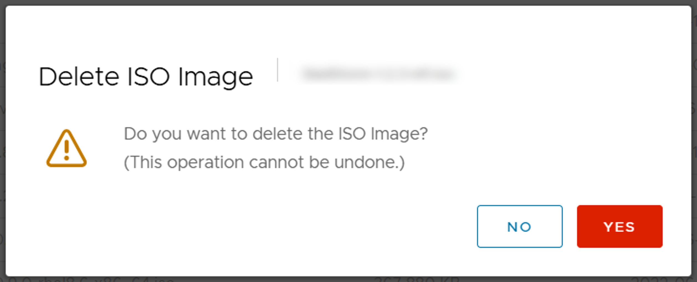The height and width of the screenshot is (282, 697).
Task: Click the "Delete ISO Image" dialog title
Action: tap(146, 77)
